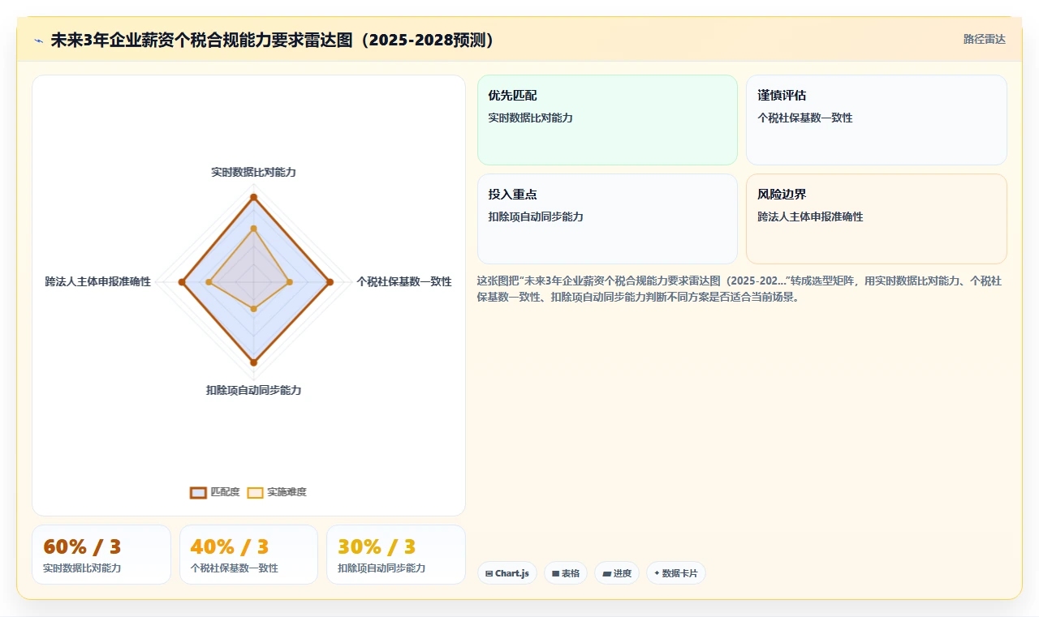Click 扣除项自动同步能力 label under 30% stat
The height and width of the screenshot is (617, 1039).
(x=382, y=568)
